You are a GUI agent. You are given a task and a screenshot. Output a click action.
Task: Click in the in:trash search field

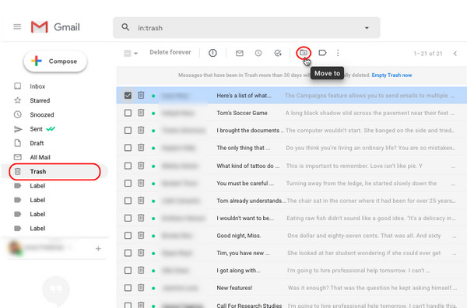[246, 28]
